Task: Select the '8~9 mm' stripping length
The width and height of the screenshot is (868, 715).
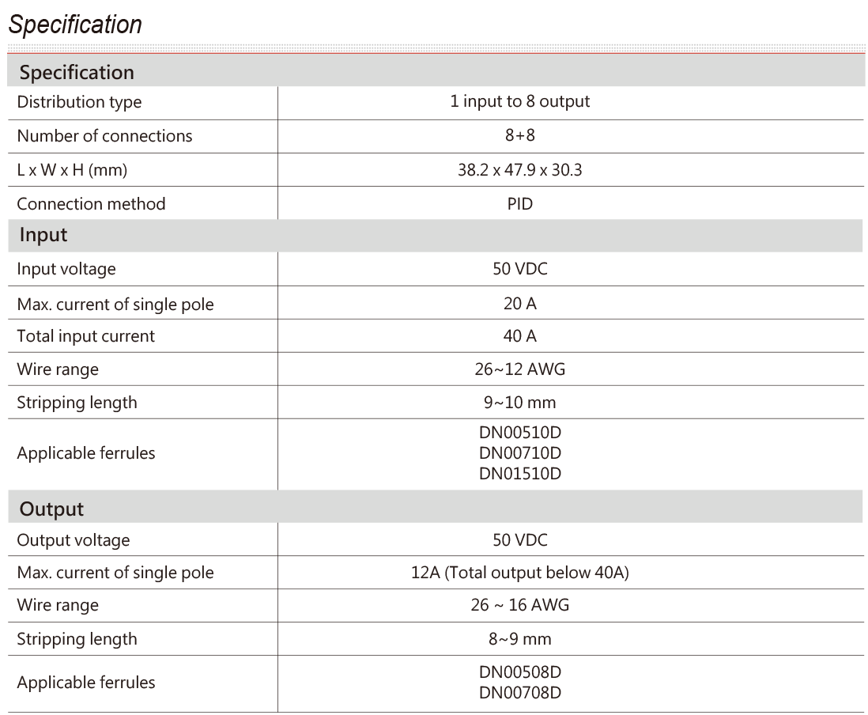Action: [x=520, y=639]
